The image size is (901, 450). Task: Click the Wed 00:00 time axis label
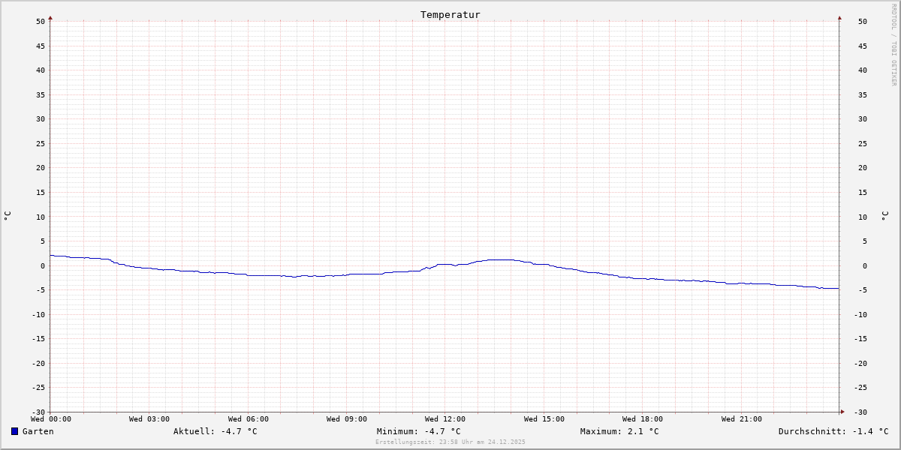pos(51,419)
